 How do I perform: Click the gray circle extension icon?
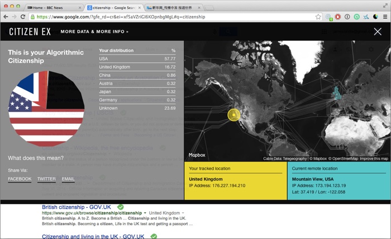tap(347, 17)
